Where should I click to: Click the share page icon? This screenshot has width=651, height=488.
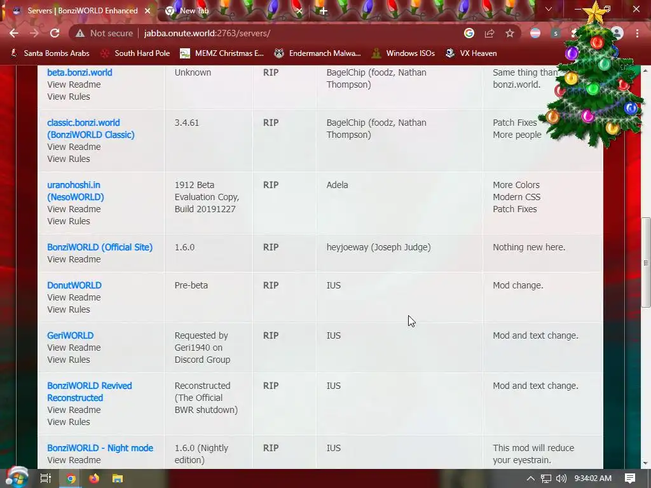490,33
